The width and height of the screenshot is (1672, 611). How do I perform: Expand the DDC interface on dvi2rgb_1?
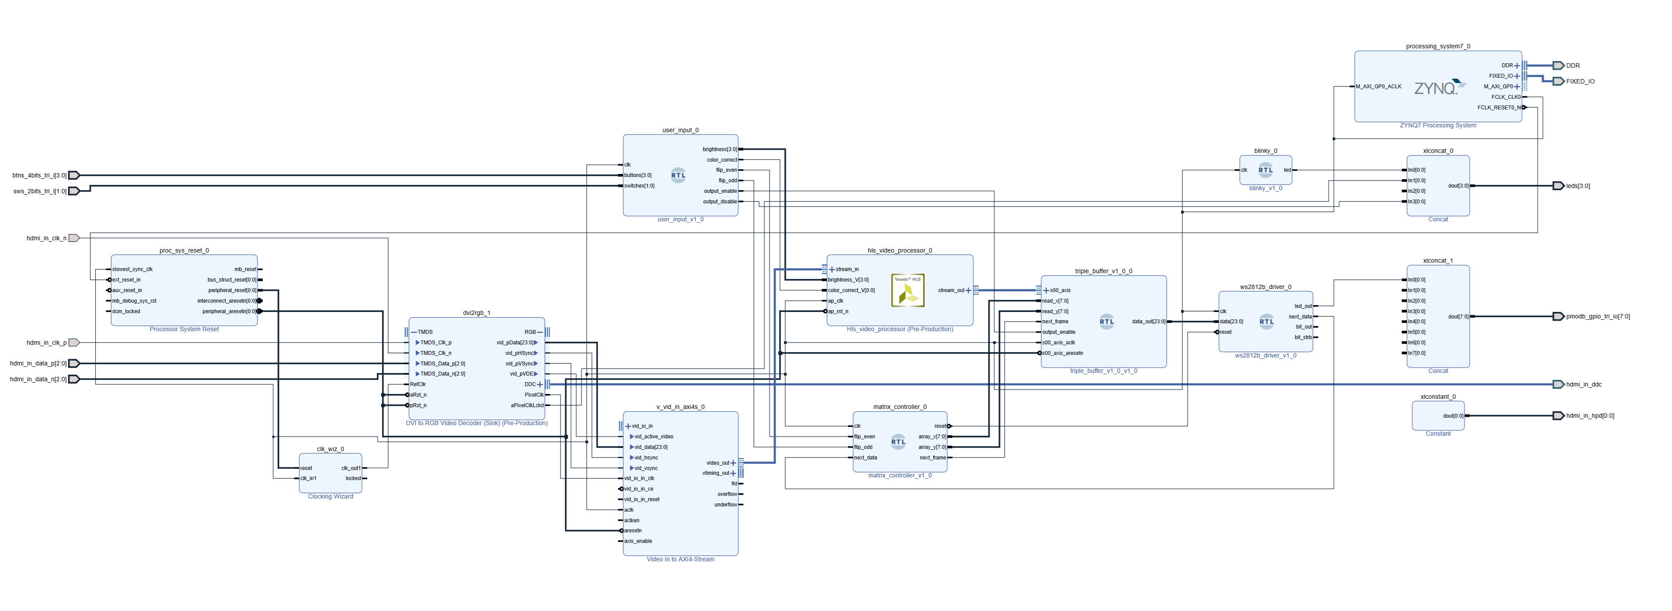coord(539,384)
